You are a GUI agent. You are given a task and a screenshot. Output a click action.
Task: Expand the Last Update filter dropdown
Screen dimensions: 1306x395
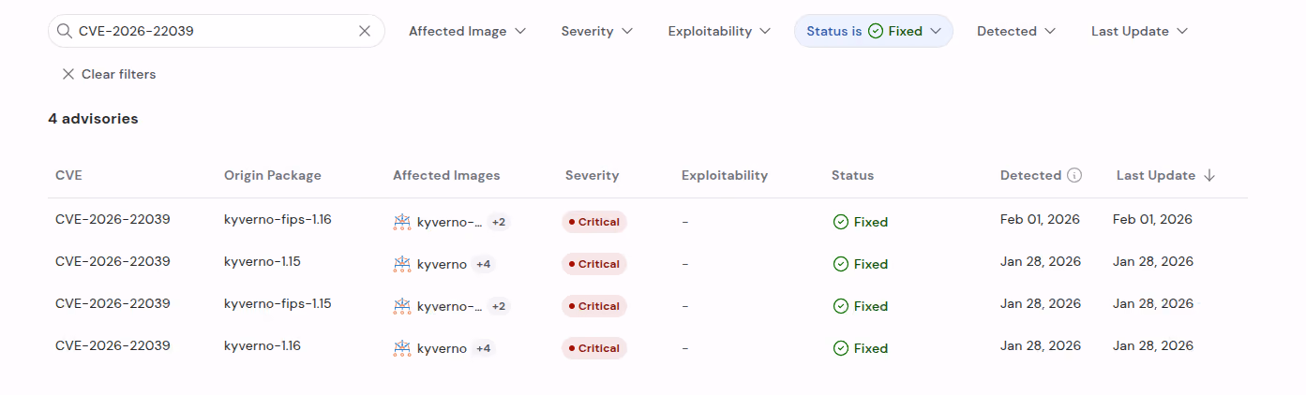click(1139, 31)
